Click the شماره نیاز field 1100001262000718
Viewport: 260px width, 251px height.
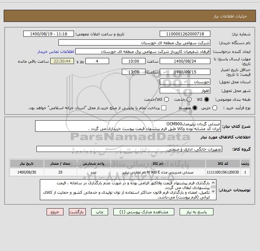185,34
